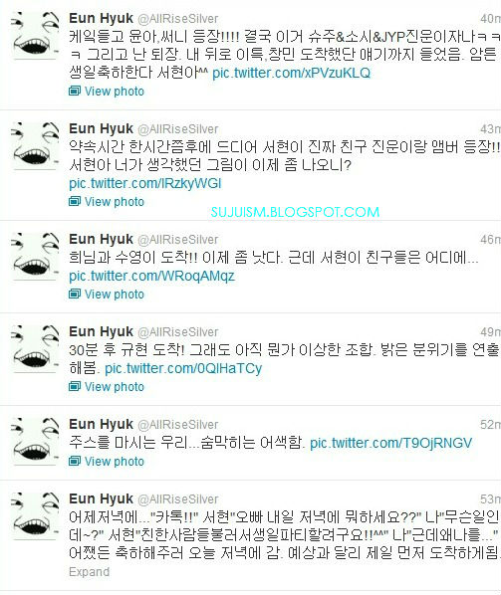Click Eun Hyuk name on the 53m tweet
The image size is (501, 595).
(101, 499)
